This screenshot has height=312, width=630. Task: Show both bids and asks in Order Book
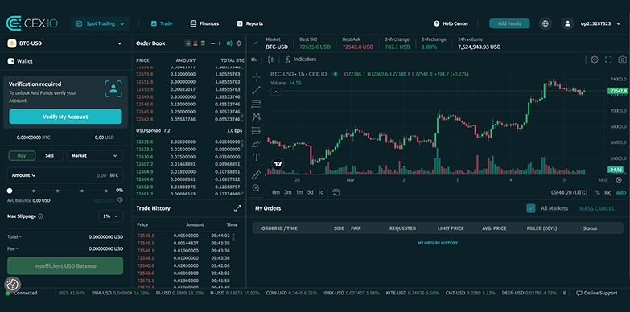click(x=187, y=43)
